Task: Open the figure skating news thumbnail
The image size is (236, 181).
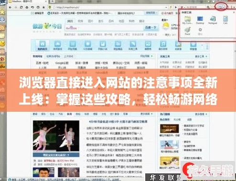Action: [x=56, y=136]
